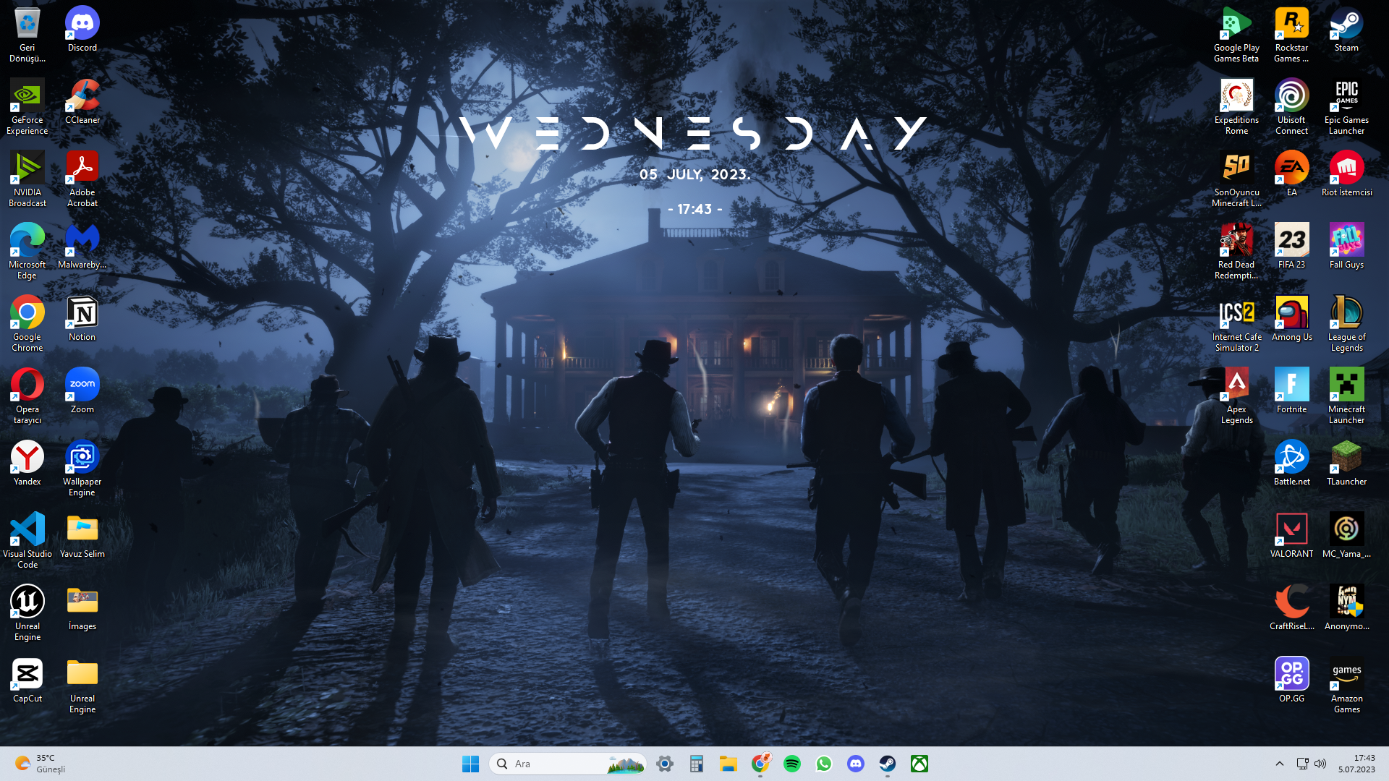1389x781 pixels.
Task: Open Apex Legends shortcut
Action: click(1236, 396)
